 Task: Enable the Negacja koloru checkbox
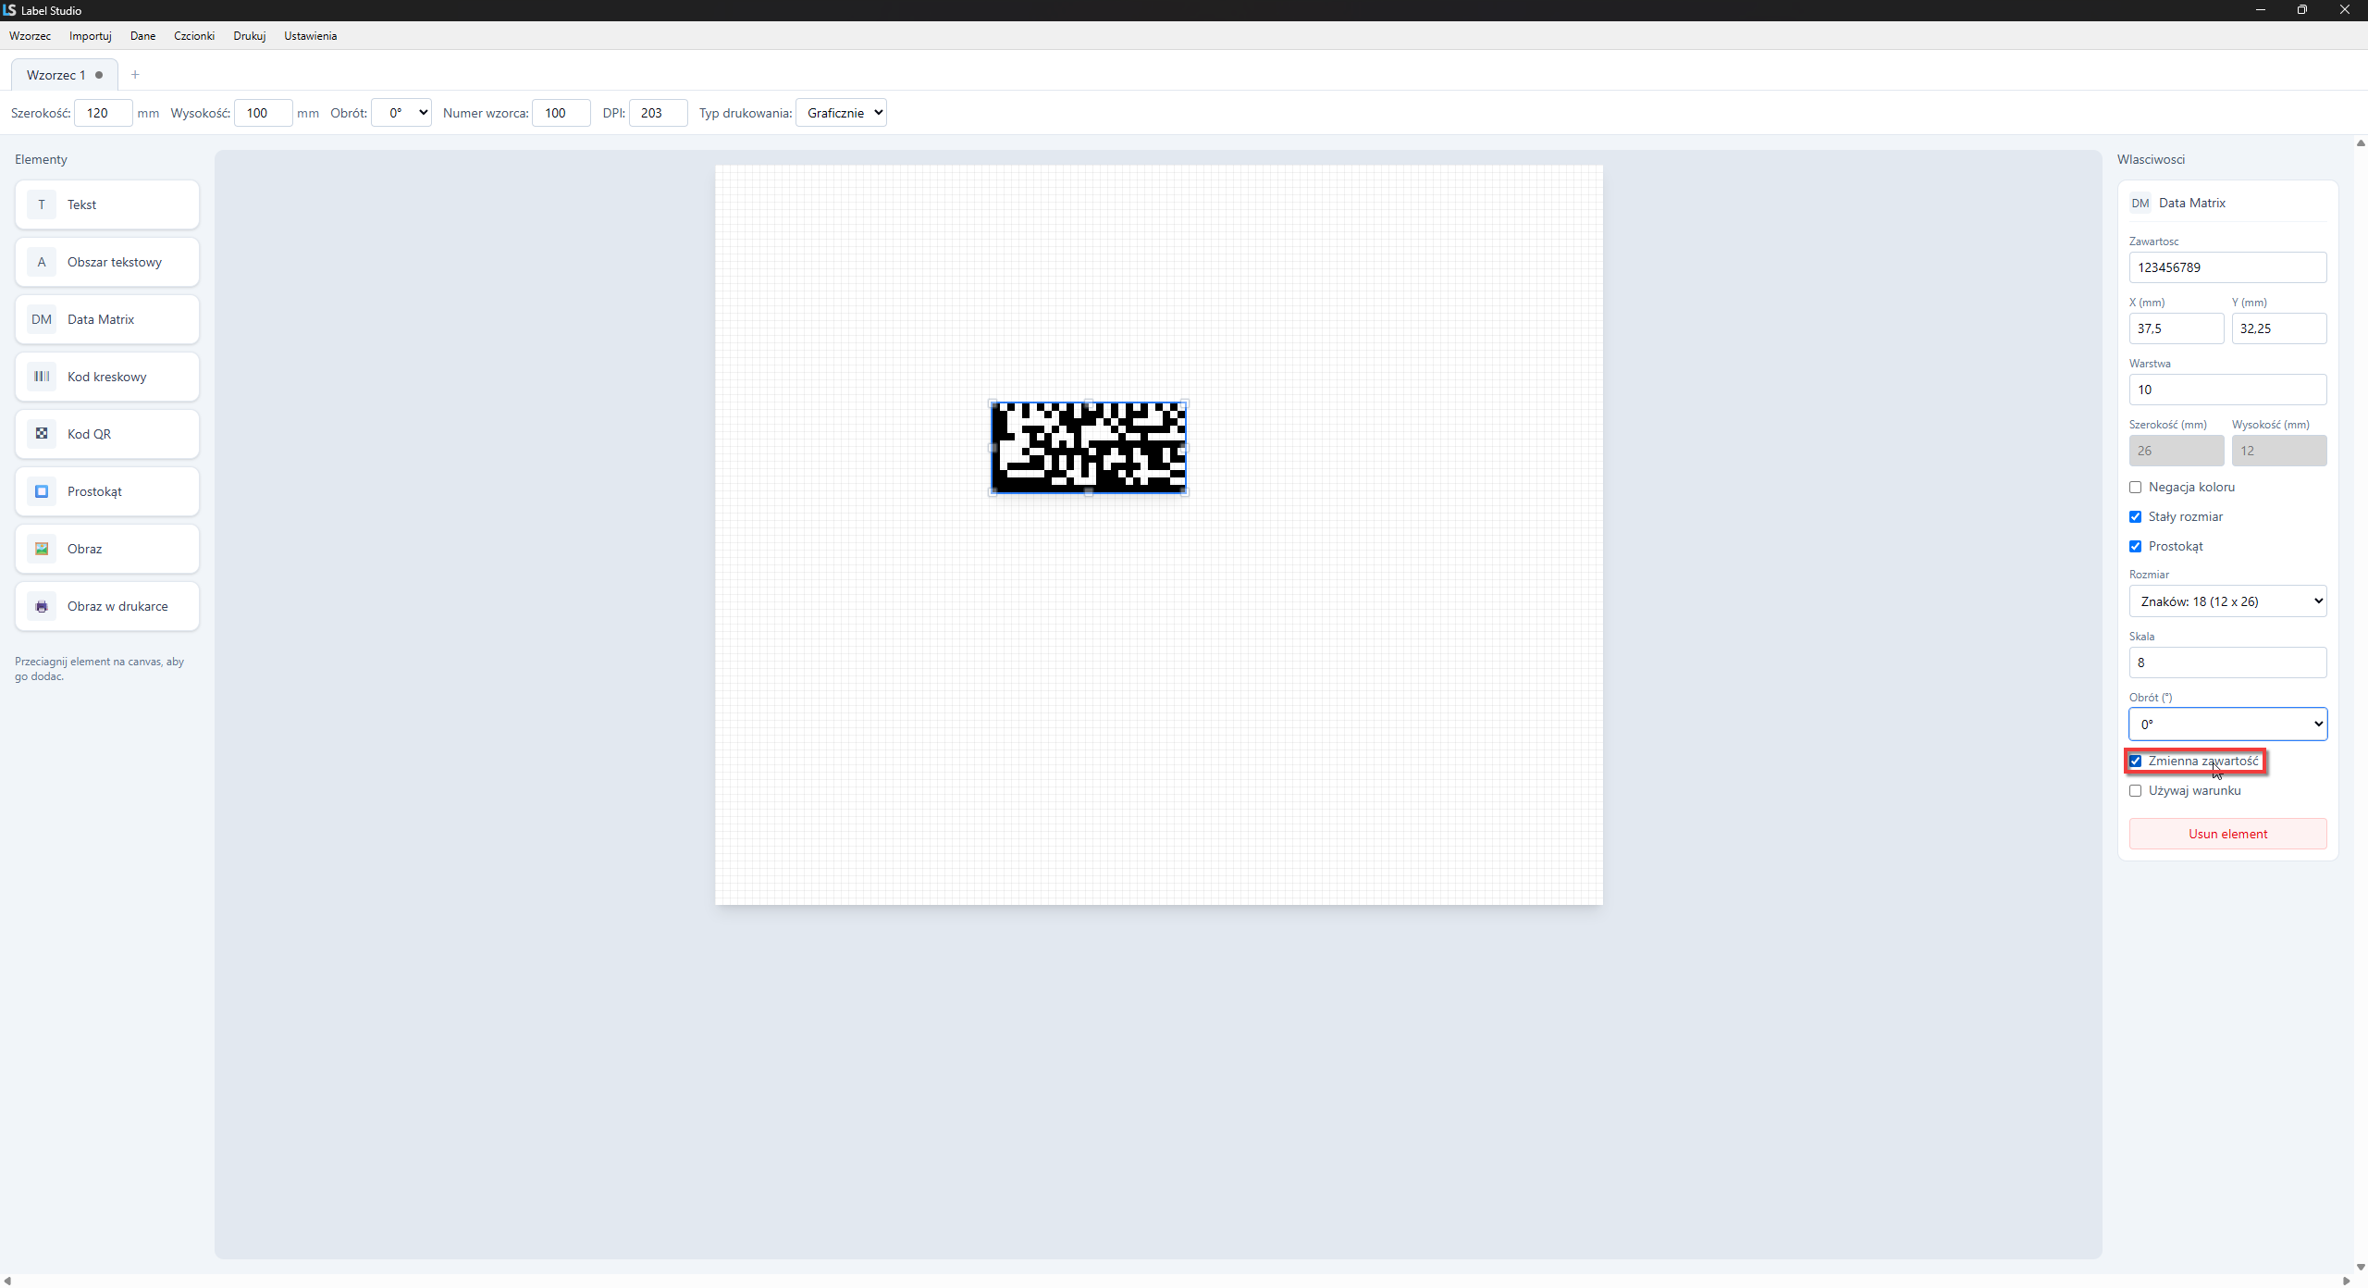2136,487
